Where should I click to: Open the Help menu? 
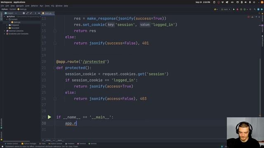[x=66, y=6]
